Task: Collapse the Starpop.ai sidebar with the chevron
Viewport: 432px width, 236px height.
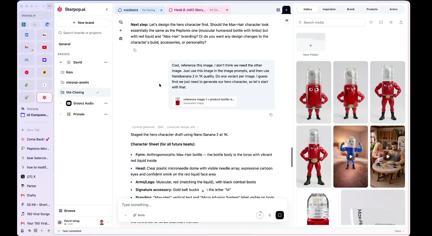Action: click(107, 9)
